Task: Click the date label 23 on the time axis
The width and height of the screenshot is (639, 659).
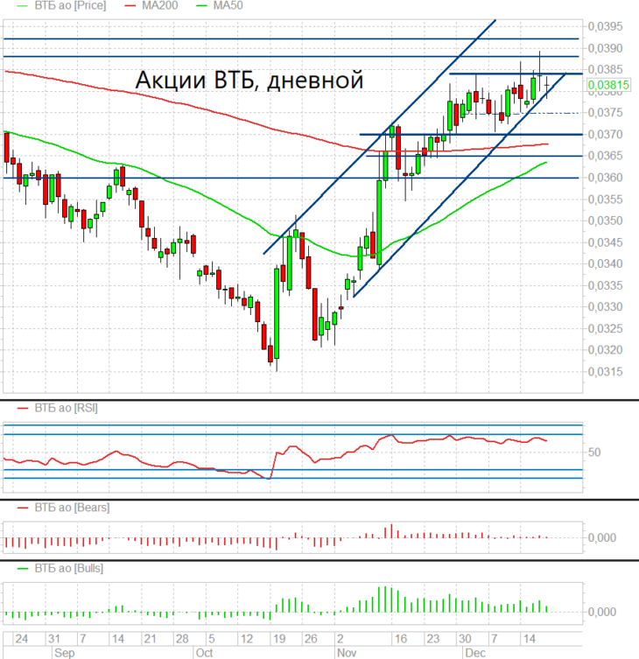Action: (x=433, y=639)
